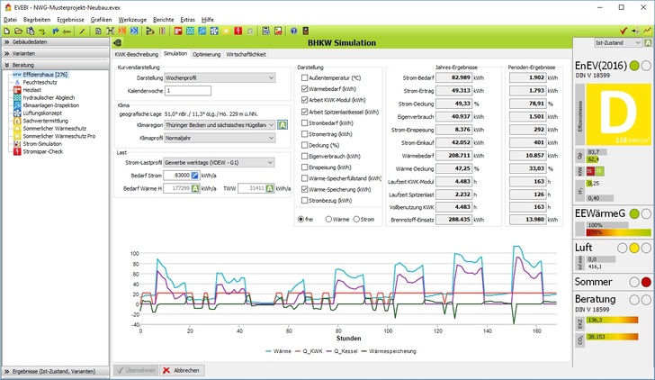655x380 pixels.
Task: Click the Abbrechen button
Action: coord(182,370)
